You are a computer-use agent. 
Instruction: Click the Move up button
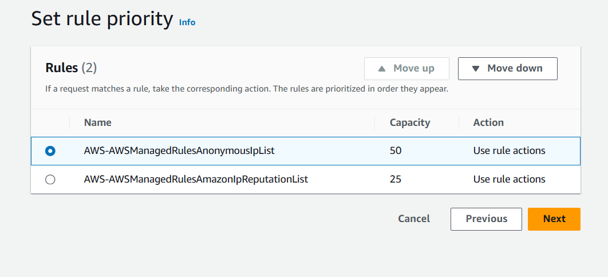click(x=406, y=69)
